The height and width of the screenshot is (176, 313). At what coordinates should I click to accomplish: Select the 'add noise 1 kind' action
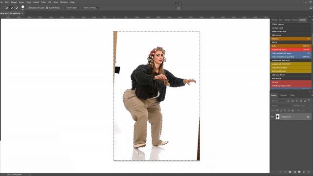pos(291,75)
